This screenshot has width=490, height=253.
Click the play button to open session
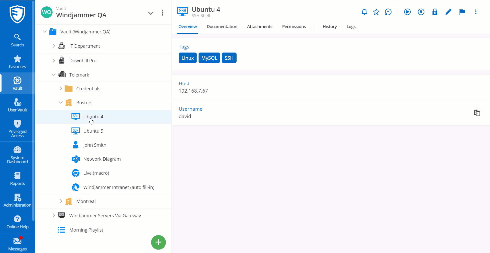point(407,12)
